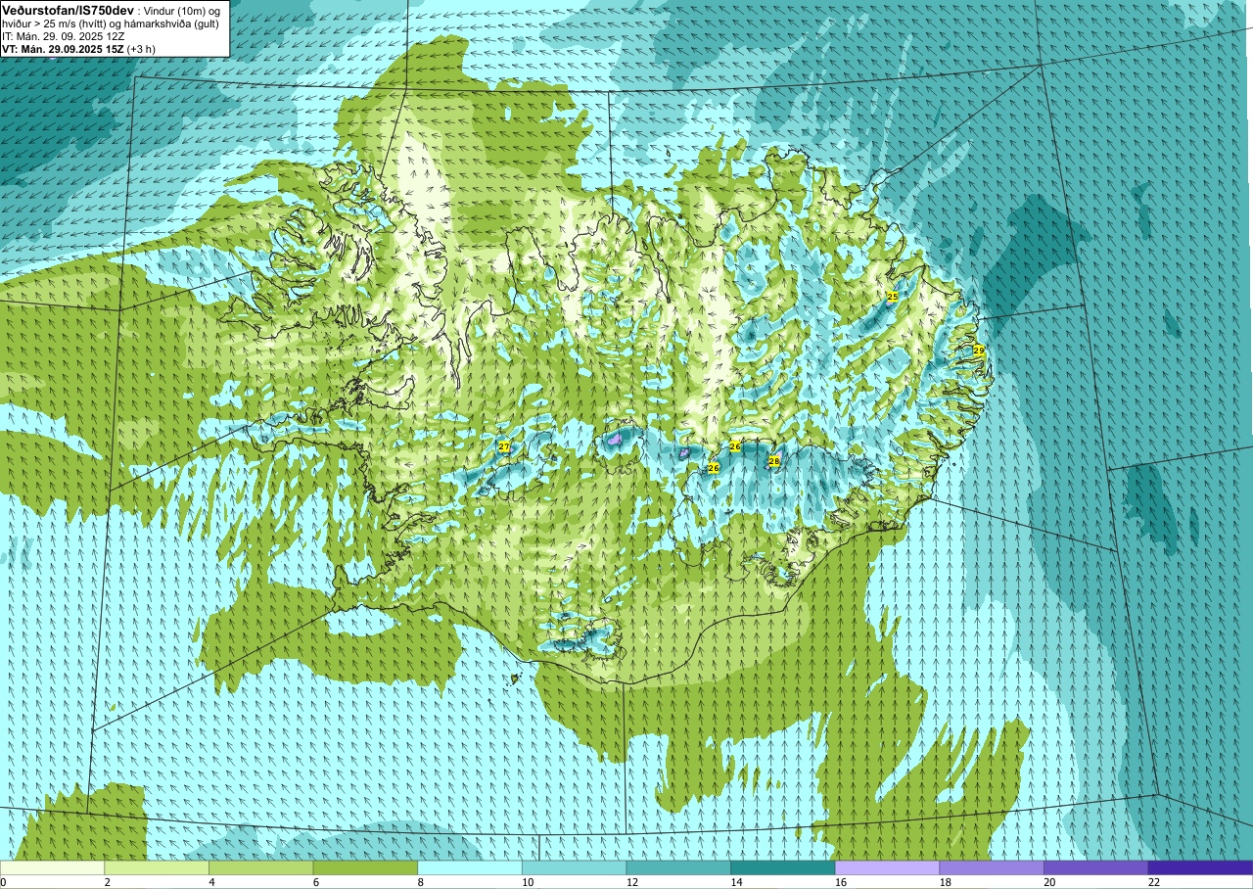Click the 14–16 m/s dark teal legend swatch
This screenshot has height=889, width=1253.
pos(783,867)
